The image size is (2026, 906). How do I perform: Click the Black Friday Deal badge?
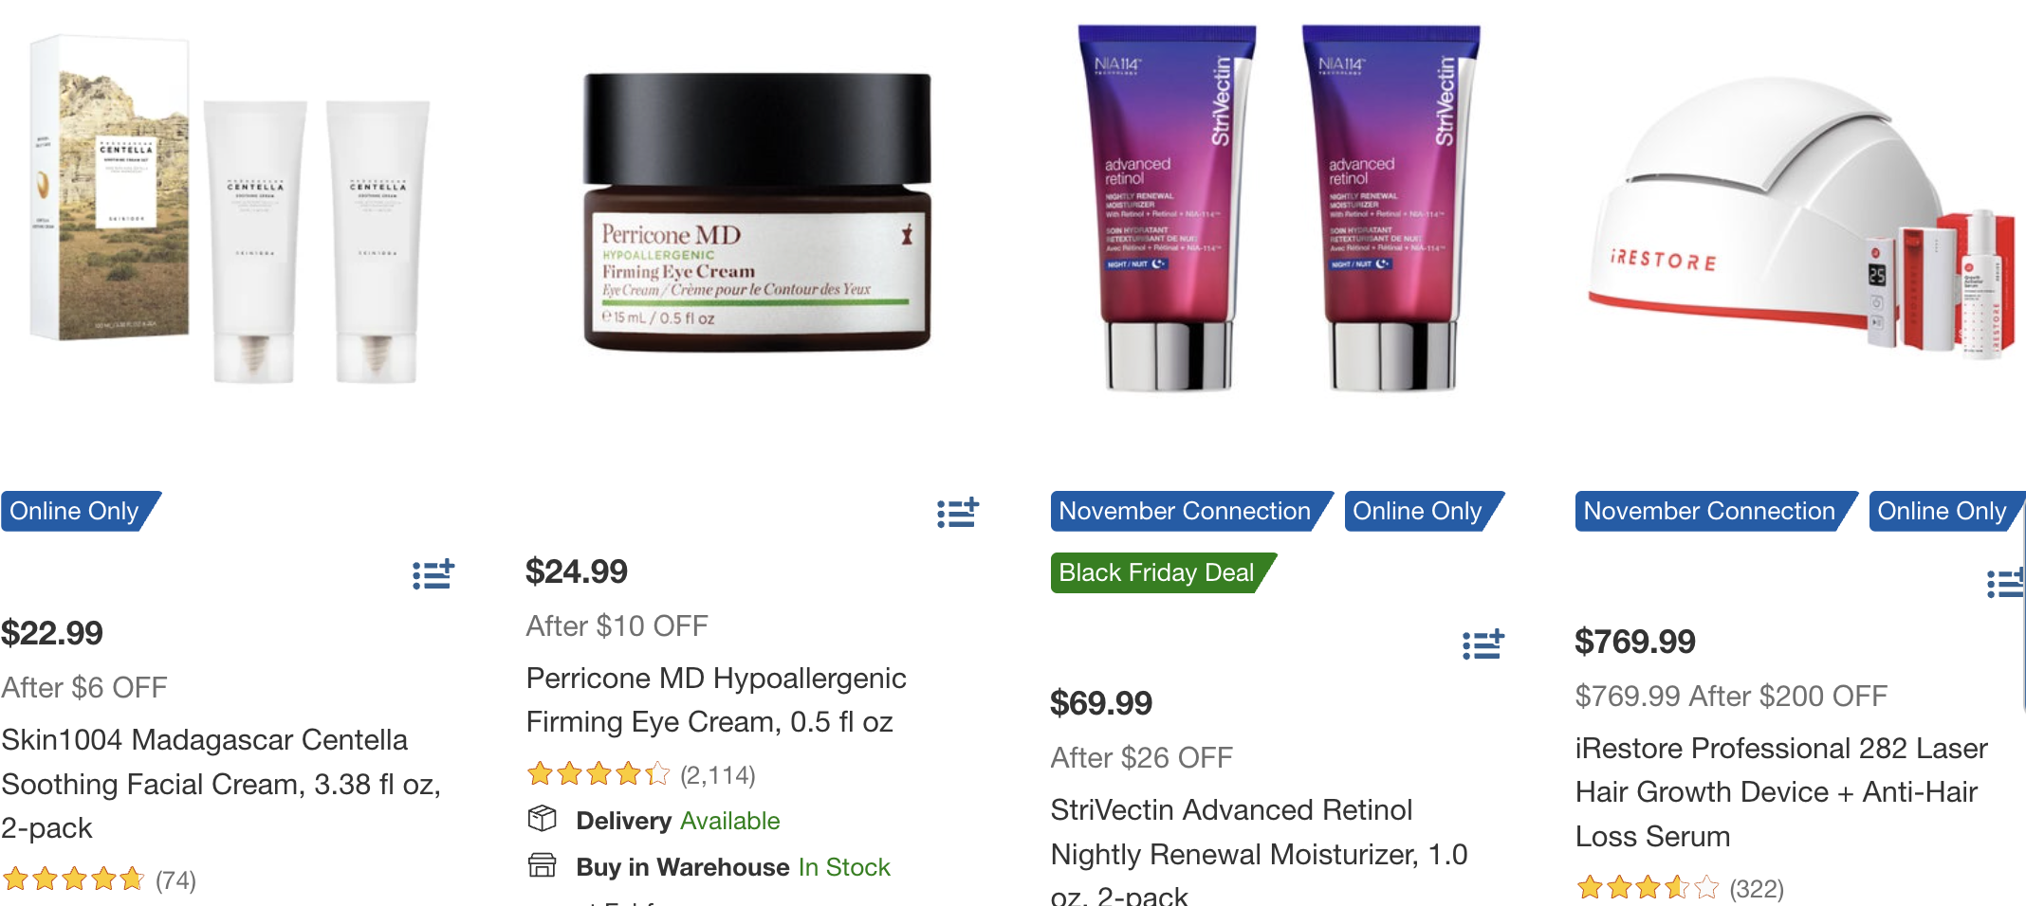[x=1163, y=572]
